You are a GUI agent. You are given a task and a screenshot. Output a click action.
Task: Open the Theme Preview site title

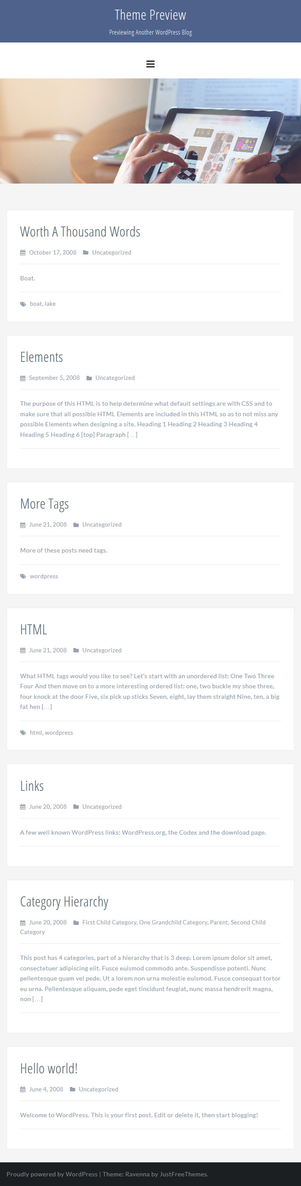click(x=150, y=15)
